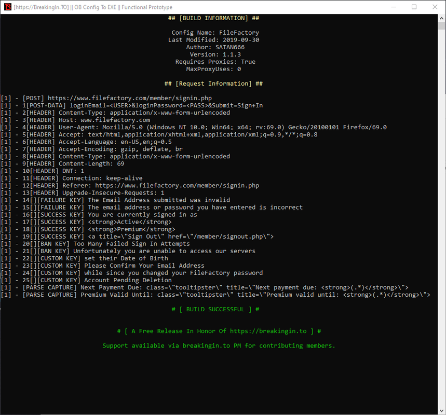446x415 pixels.
Task: Minimize the OB Config To EXE window
Action: click(x=394, y=7)
